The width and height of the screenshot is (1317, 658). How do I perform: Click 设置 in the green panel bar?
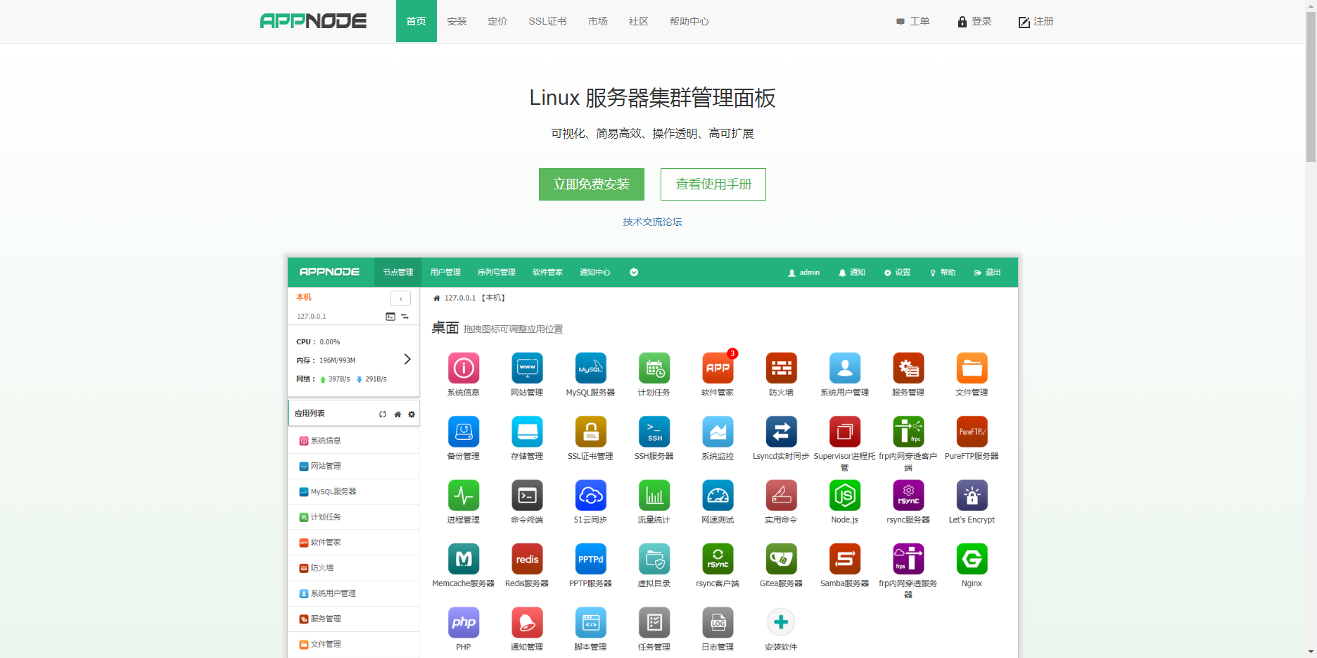897,272
